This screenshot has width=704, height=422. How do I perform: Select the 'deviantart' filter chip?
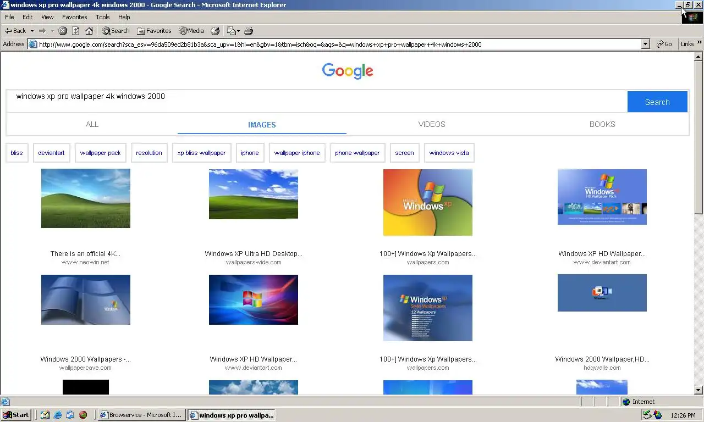(51, 153)
